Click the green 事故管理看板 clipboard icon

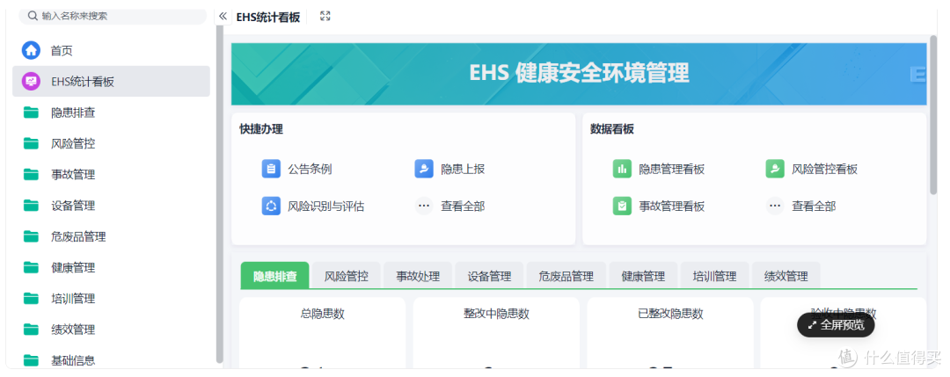click(x=622, y=206)
